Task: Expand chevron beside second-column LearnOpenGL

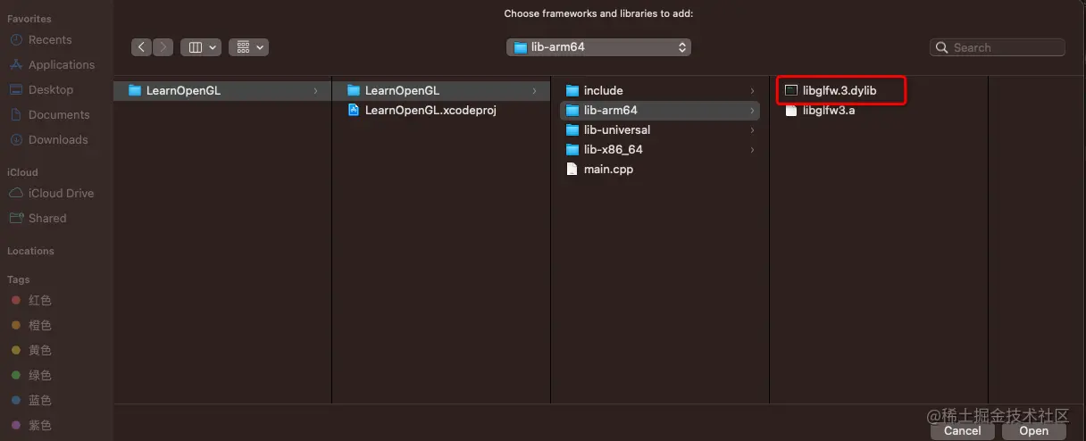Action: [x=535, y=90]
